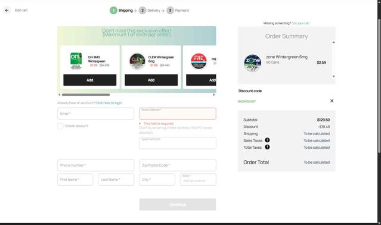Image resolution: width=381 pixels, height=225 pixels.
Task: Focus the Email input field
Action: pyautogui.click(x=96, y=114)
